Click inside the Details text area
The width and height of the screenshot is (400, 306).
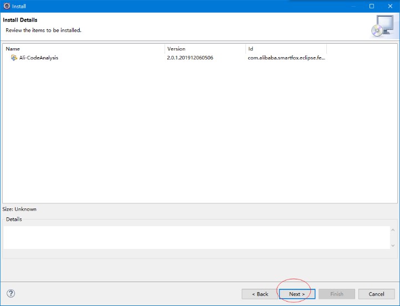pos(197,237)
